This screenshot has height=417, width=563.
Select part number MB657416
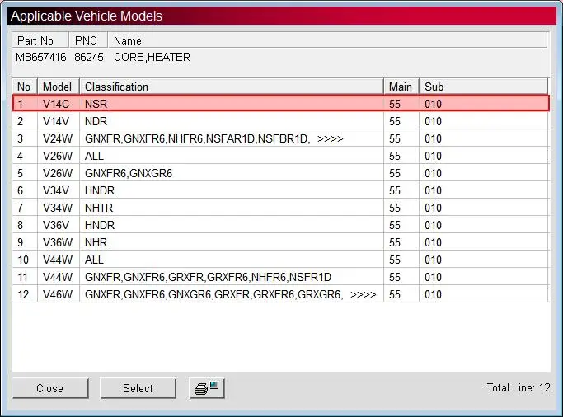point(41,57)
